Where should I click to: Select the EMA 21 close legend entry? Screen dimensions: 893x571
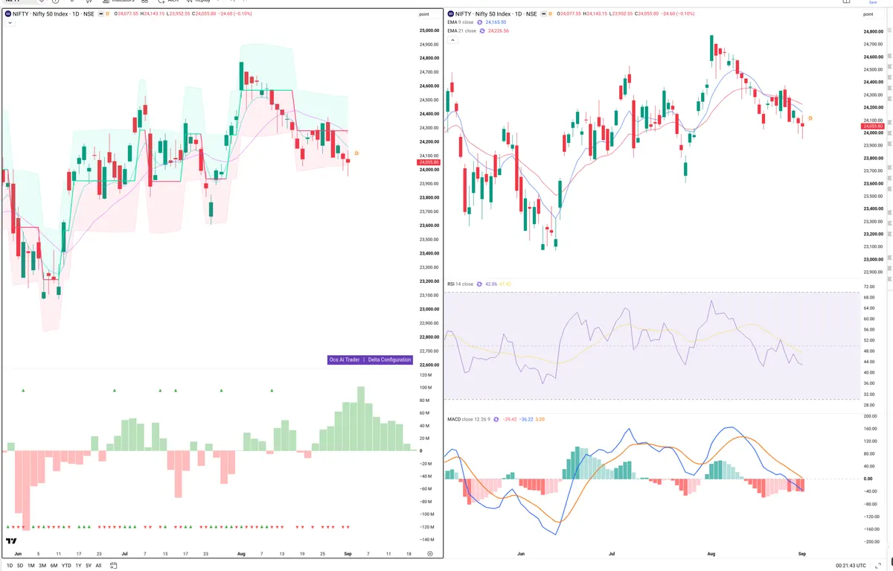[461, 31]
